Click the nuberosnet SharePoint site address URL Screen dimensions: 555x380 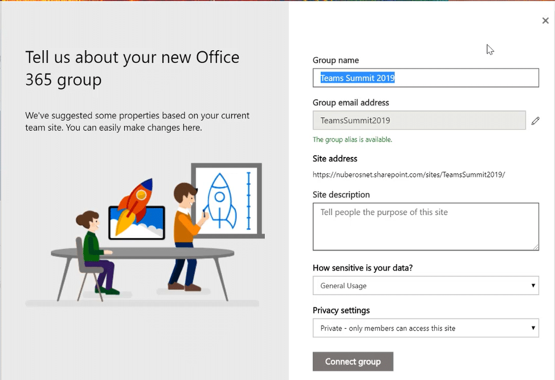point(409,175)
